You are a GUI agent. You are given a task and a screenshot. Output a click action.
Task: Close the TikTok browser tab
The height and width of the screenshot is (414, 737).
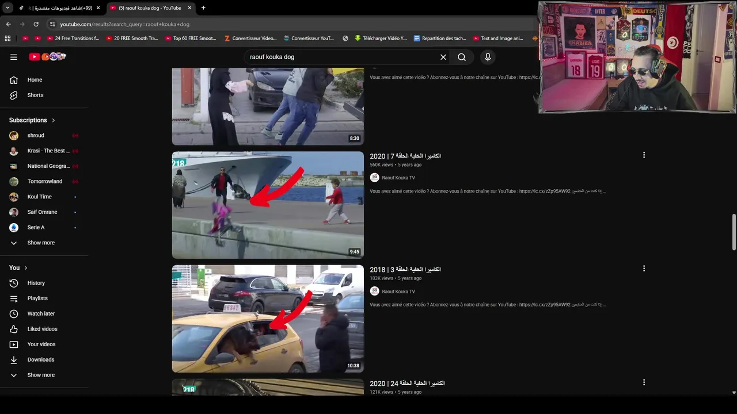click(x=98, y=8)
